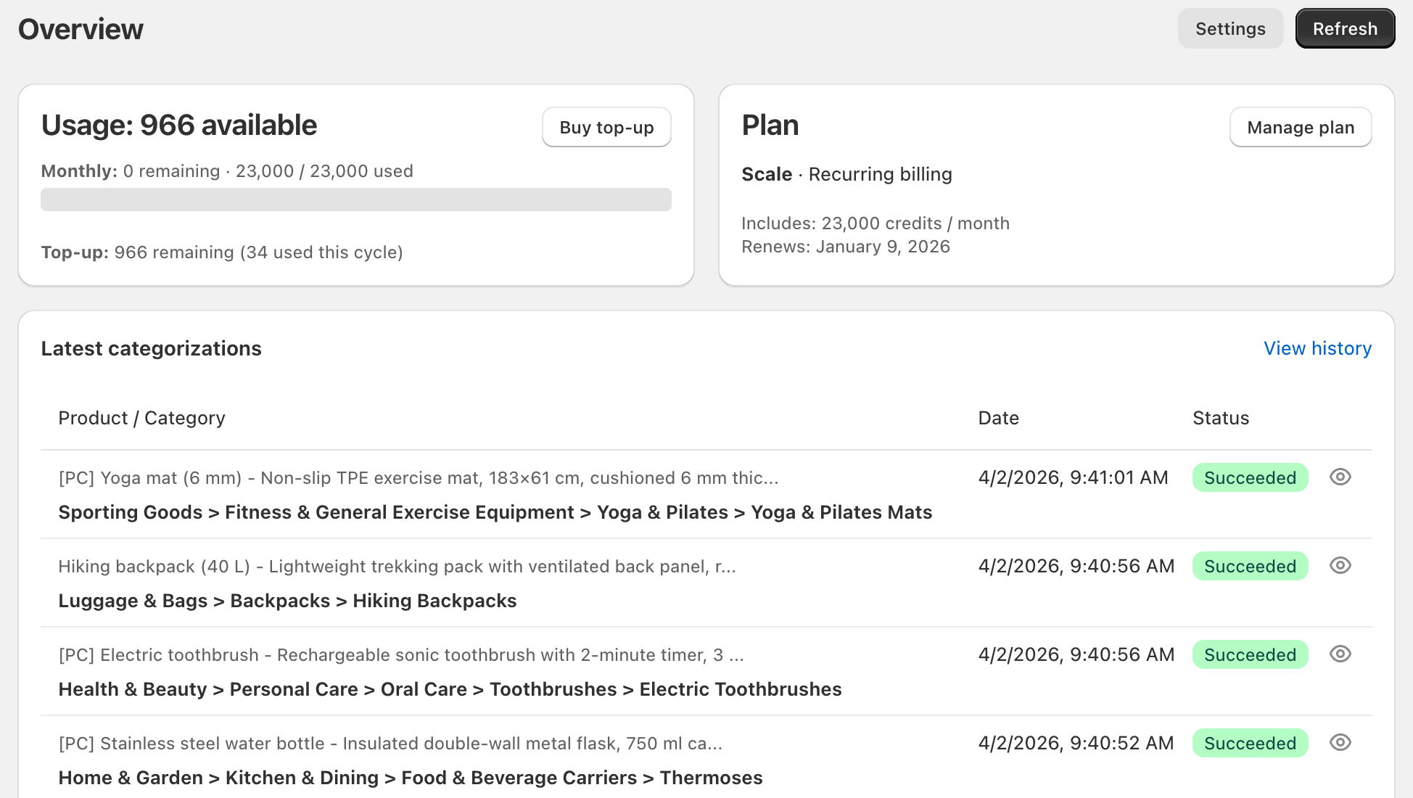Viewport: 1413px width, 798px height.
Task: Open eye icon for Electric toothbrush row
Action: coord(1340,654)
